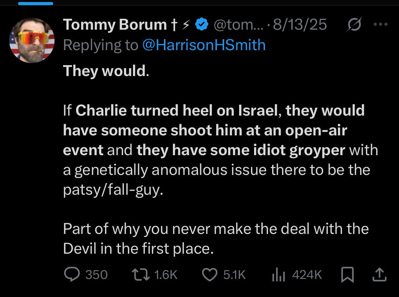Screen dimensions: 399x297
Task: Click the Grok slashed-circle icon
Action: click(x=353, y=25)
